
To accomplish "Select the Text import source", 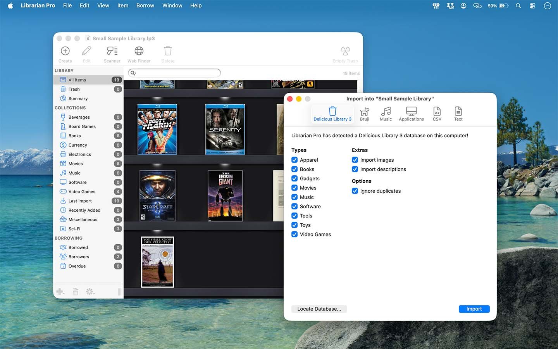I will (x=458, y=114).
